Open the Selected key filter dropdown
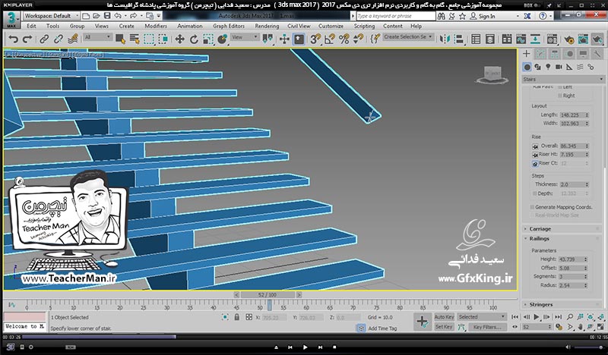 (x=482, y=316)
